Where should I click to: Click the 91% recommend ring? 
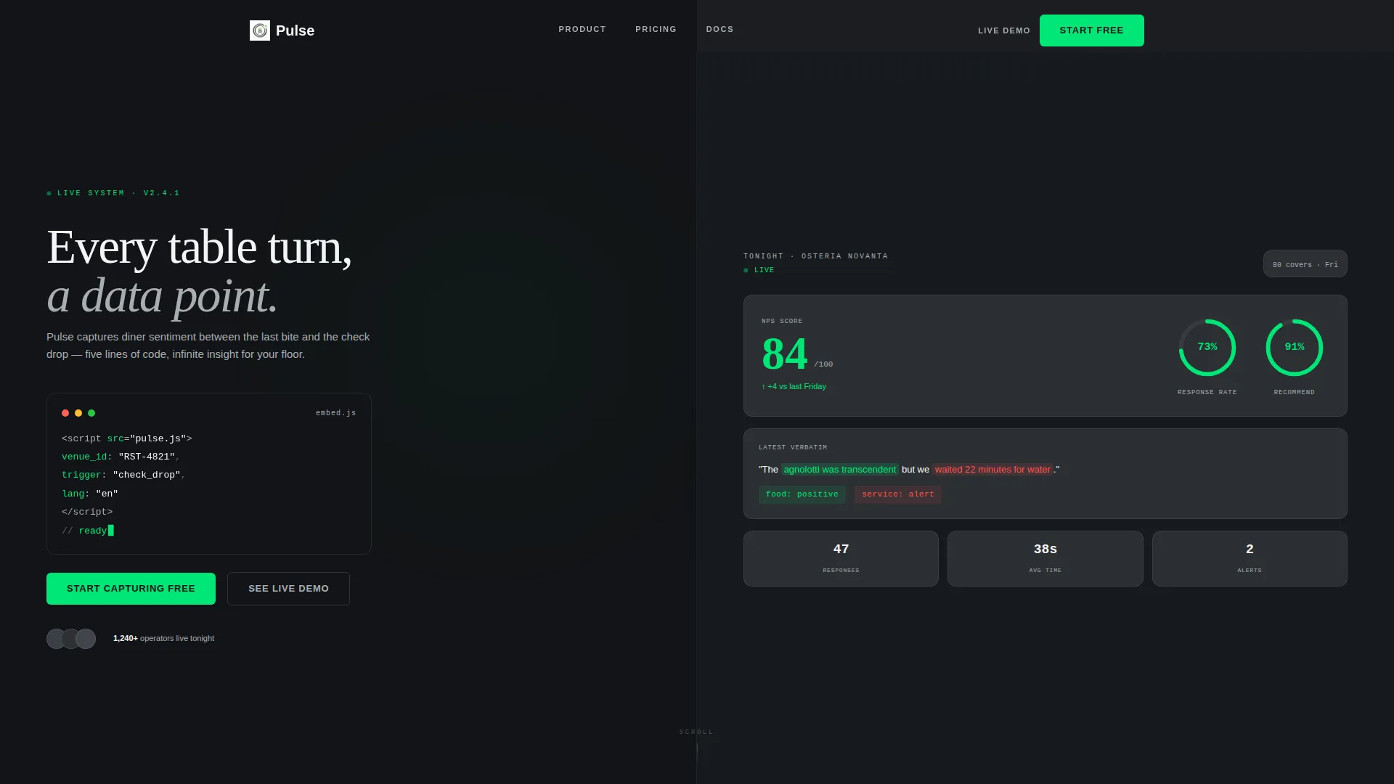pos(1294,348)
